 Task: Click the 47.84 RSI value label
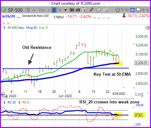[139, 115]
